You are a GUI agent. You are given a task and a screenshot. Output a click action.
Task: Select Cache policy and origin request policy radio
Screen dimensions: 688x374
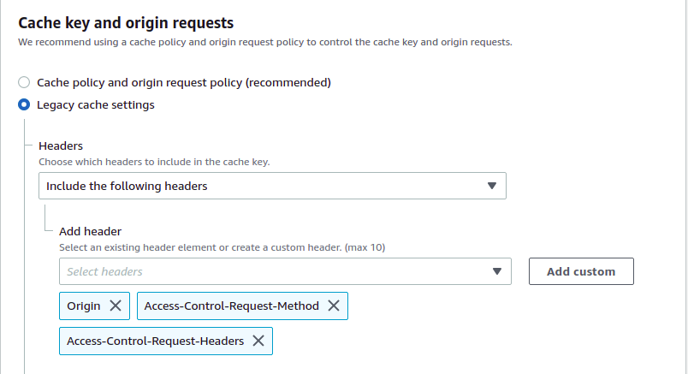pos(25,82)
